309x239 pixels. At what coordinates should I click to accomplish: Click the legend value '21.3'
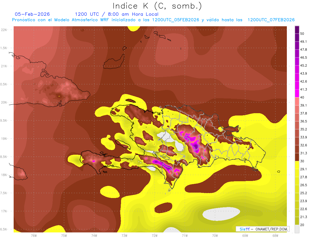(304, 217)
